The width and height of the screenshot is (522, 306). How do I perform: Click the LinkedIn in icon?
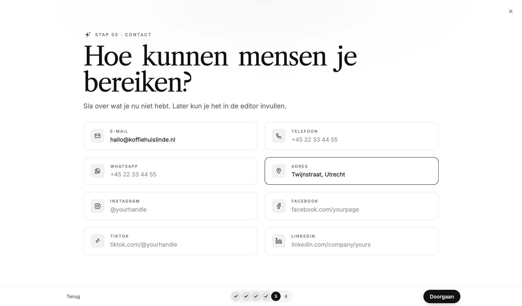279,241
